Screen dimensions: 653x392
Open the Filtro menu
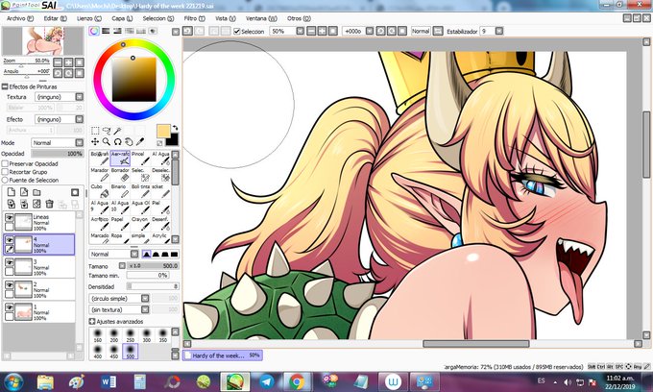coord(195,18)
